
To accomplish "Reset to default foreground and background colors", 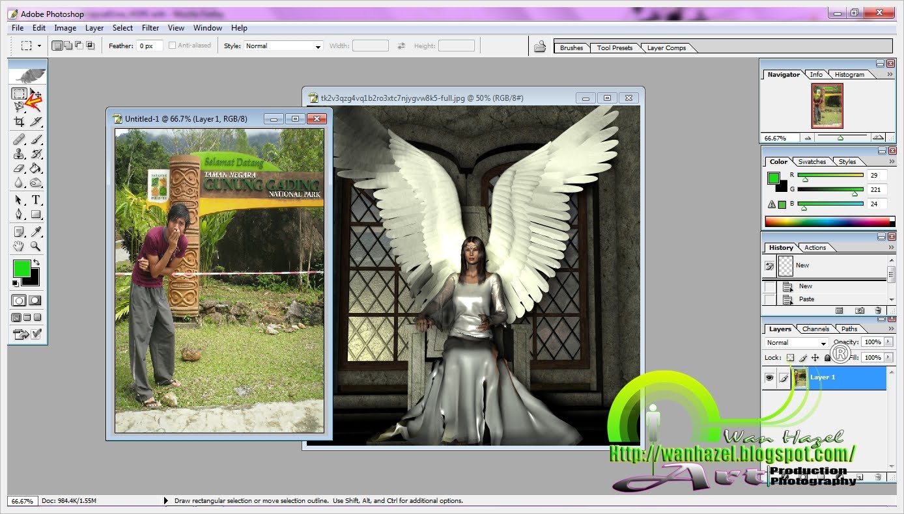I will [15, 284].
